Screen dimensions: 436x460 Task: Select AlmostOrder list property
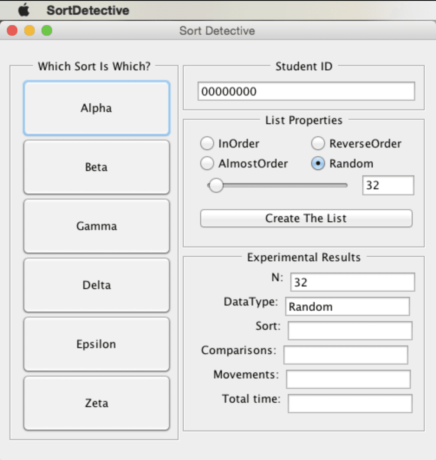(x=207, y=164)
